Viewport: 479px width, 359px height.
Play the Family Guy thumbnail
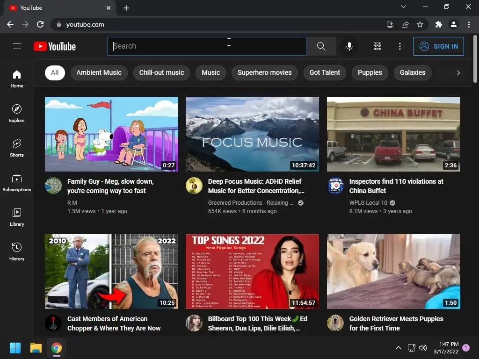click(x=111, y=134)
